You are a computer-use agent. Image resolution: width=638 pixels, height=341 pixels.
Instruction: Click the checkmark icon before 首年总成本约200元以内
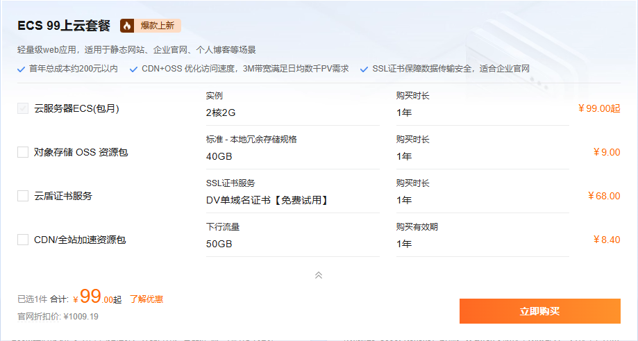pyautogui.click(x=22, y=69)
